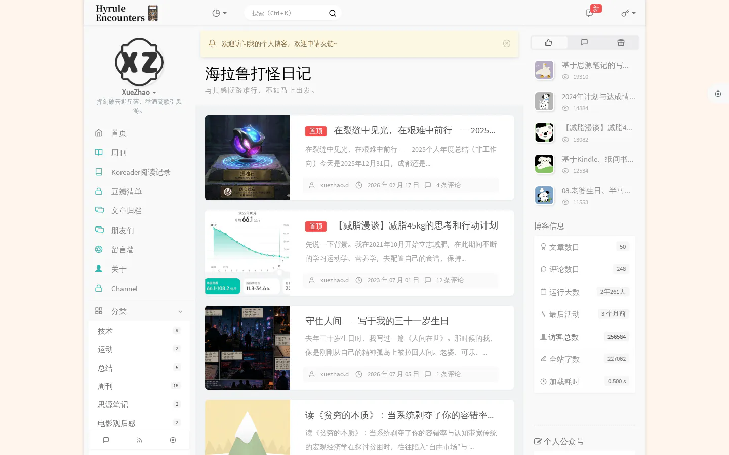This screenshot has height=455, width=729.
Task: Click the comment bubble icon under the sidebar
Action: point(106,440)
